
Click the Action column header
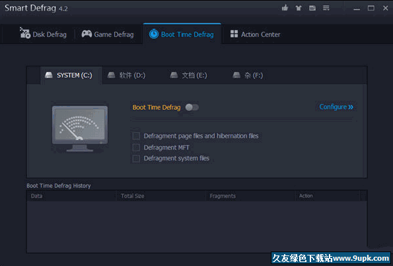[328, 196]
